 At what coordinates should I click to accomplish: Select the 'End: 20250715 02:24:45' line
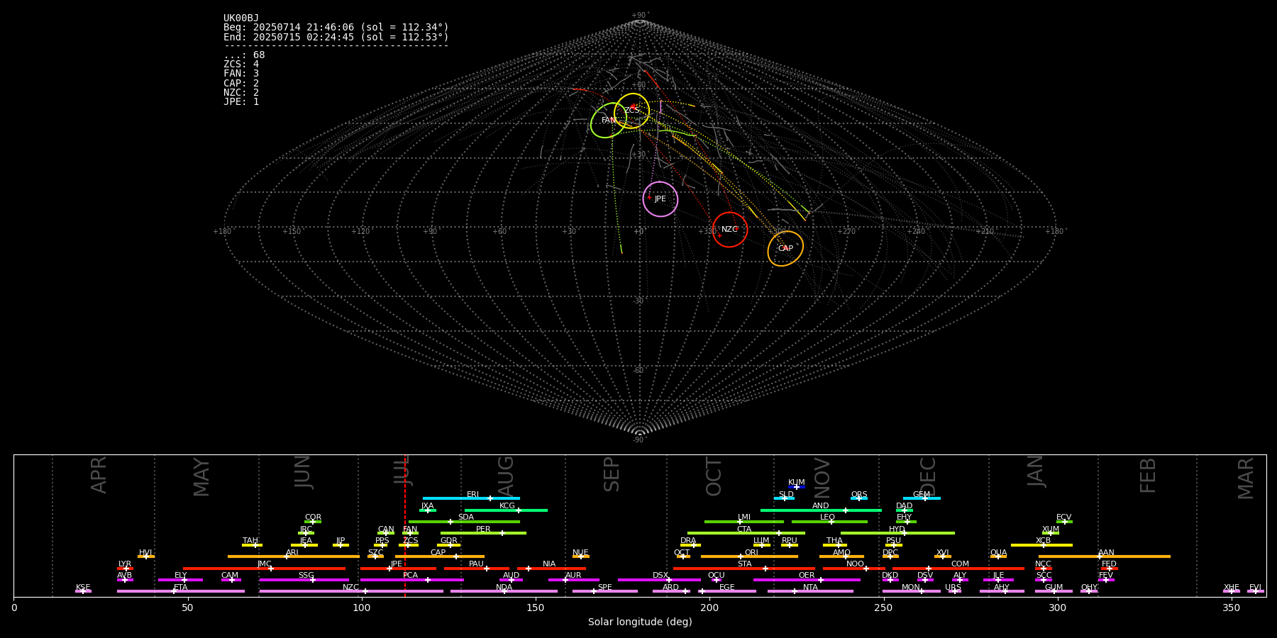tap(336, 37)
